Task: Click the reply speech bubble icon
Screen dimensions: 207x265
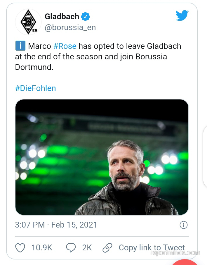Action: tap(71, 248)
